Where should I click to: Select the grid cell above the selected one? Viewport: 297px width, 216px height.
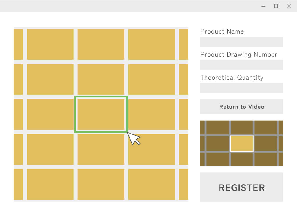101,79
